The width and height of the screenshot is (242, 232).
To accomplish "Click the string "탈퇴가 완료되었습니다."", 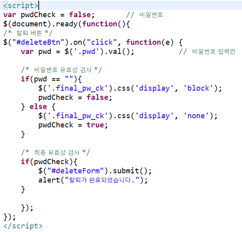I will pyautogui.click(x=102, y=180).
